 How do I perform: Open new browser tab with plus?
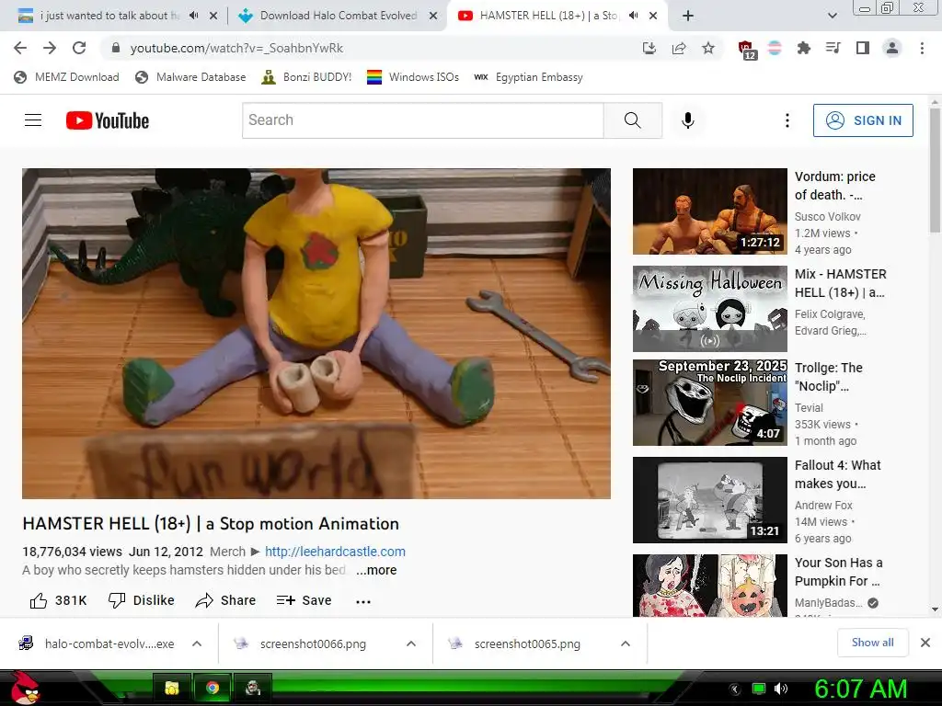pos(688,17)
